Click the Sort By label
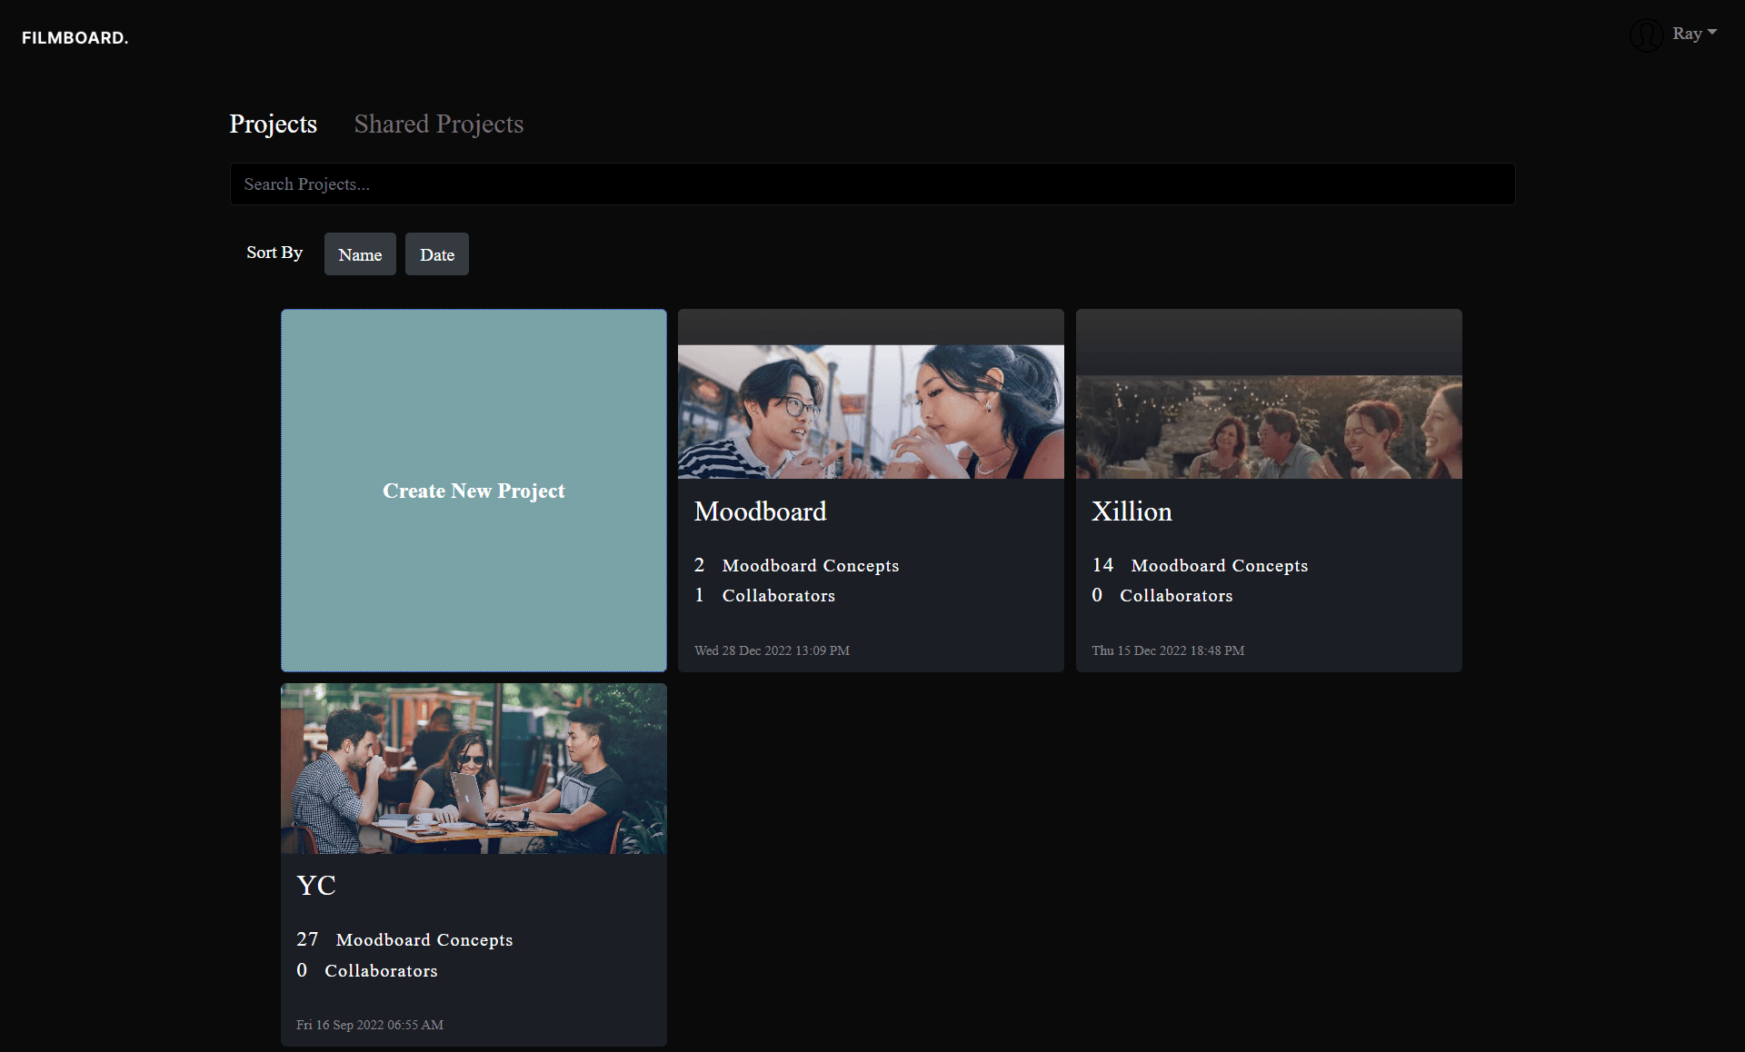Image resolution: width=1745 pixels, height=1052 pixels. (x=274, y=253)
